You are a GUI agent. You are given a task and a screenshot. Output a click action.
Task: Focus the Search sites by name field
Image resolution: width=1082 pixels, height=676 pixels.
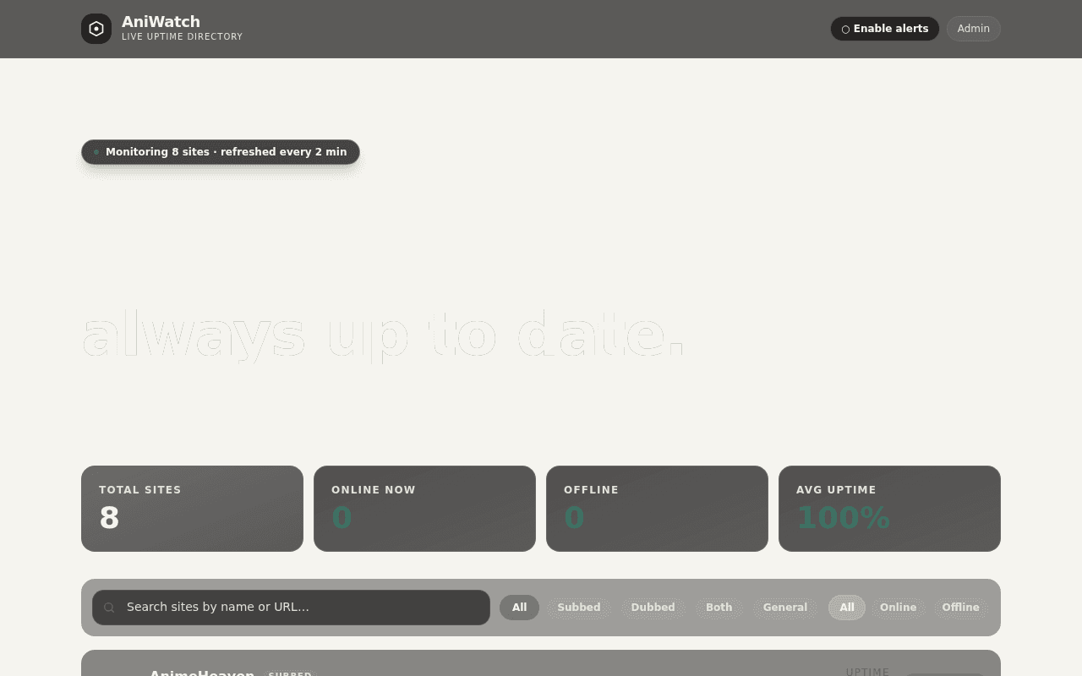click(291, 608)
